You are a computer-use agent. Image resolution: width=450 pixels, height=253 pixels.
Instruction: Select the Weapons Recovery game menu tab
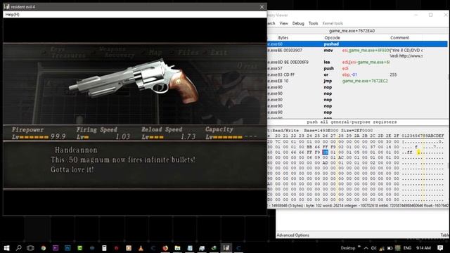116,52
